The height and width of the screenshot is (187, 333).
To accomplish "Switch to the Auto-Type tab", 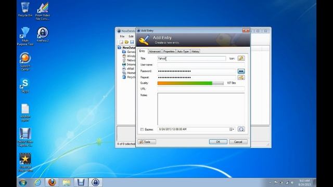I will [183, 51].
